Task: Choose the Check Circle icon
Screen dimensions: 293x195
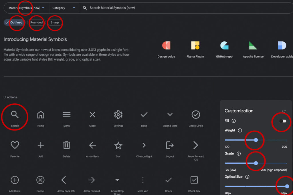Action: point(196,114)
